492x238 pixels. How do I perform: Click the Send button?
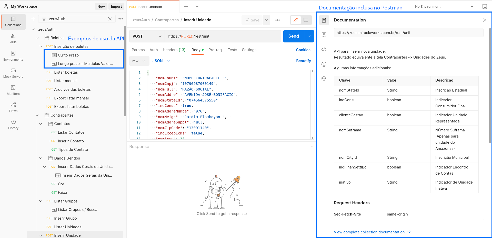[x=294, y=36]
